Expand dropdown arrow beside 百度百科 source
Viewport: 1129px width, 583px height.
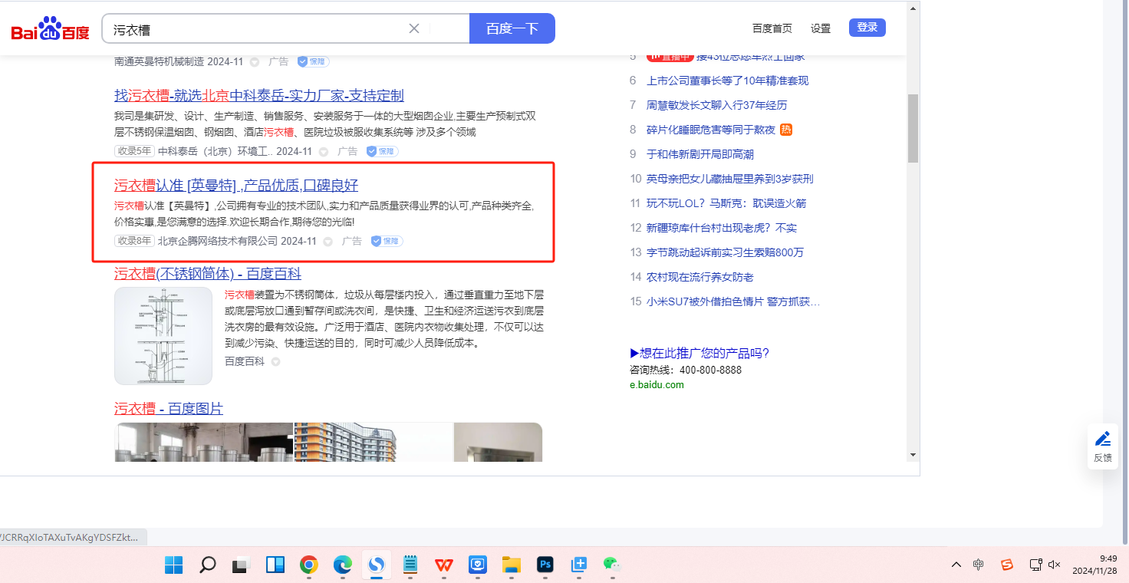point(276,361)
